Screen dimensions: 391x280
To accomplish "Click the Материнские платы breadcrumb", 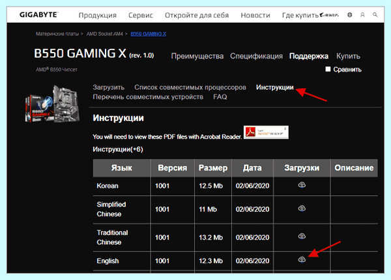I will pos(57,34).
